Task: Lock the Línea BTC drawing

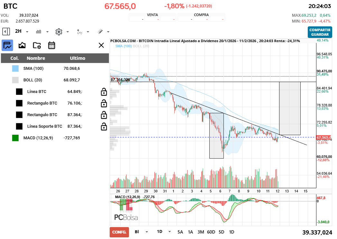Action: (x=104, y=92)
